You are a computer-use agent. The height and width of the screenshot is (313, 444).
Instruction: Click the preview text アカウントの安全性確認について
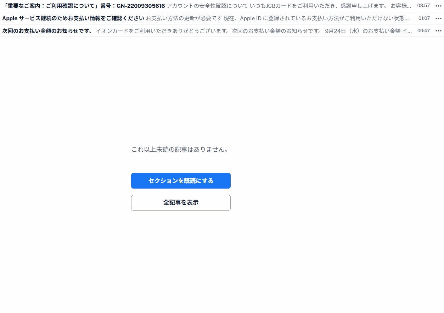[x=207, y=6]
